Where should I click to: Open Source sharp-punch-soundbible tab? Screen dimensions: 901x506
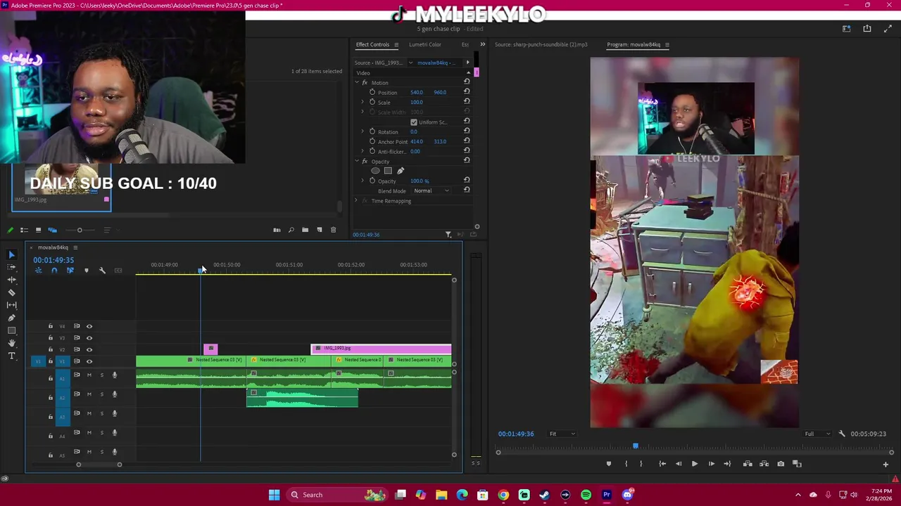[x=541, y=44]
